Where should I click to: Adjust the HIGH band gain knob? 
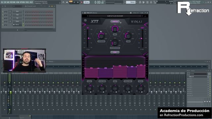140,88
